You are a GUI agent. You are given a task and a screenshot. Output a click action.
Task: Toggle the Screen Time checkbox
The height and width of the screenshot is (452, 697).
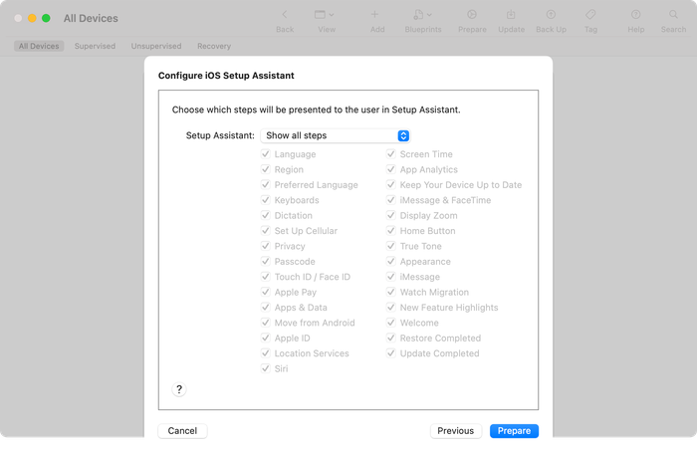391,154
